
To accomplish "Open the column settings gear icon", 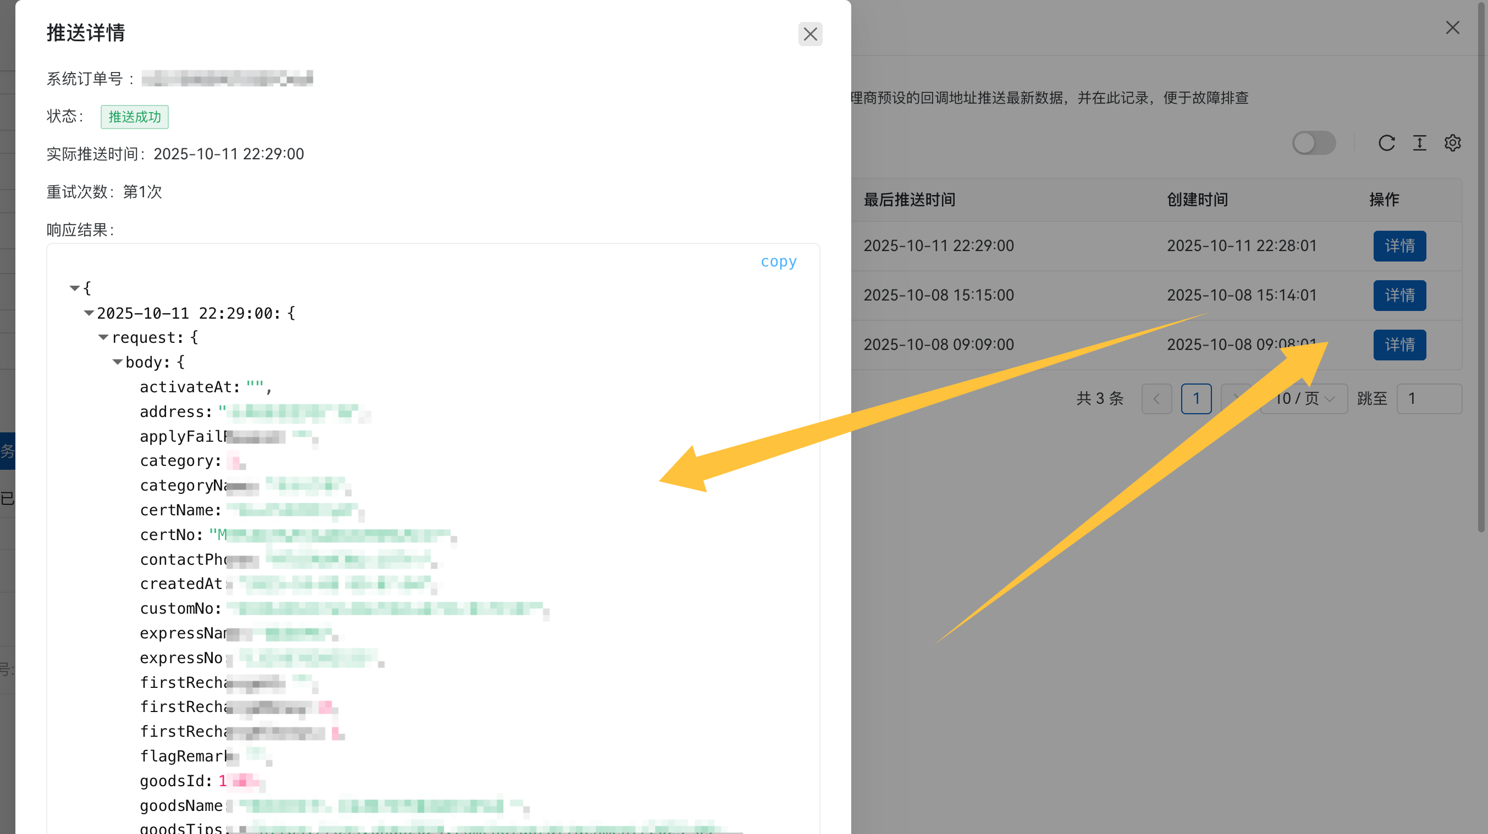I will pos(1452,143).
